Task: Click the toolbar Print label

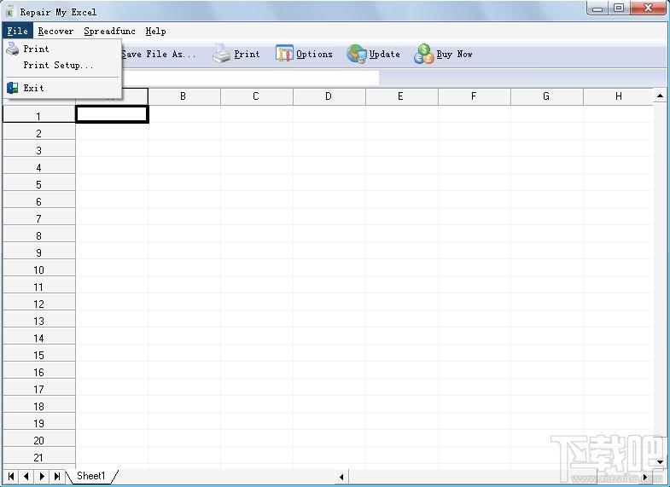Action: pos(247,55)
